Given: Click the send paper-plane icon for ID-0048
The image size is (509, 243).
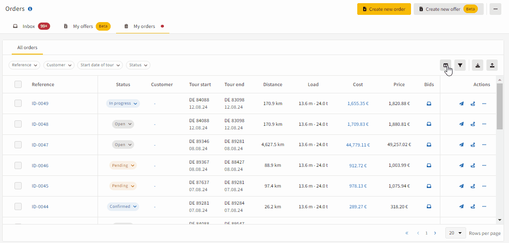Looking at the screenshot, I should [x=461, y=124].
